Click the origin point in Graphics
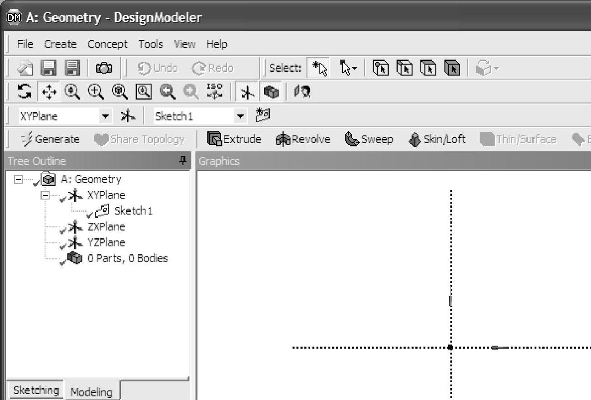Image resolution: width=591 pixels, height=400 pixels. point(450,347)
